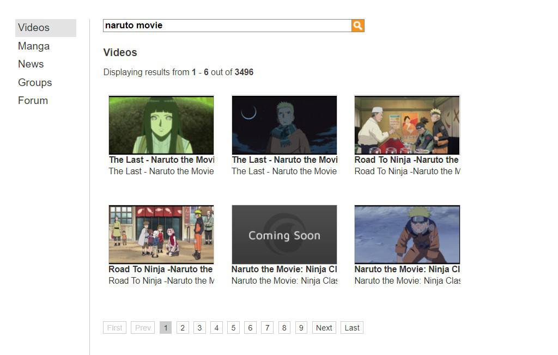Click the bold title under the snowy Naruto thumbnail

pyautogui.click(x=407, y=270)
